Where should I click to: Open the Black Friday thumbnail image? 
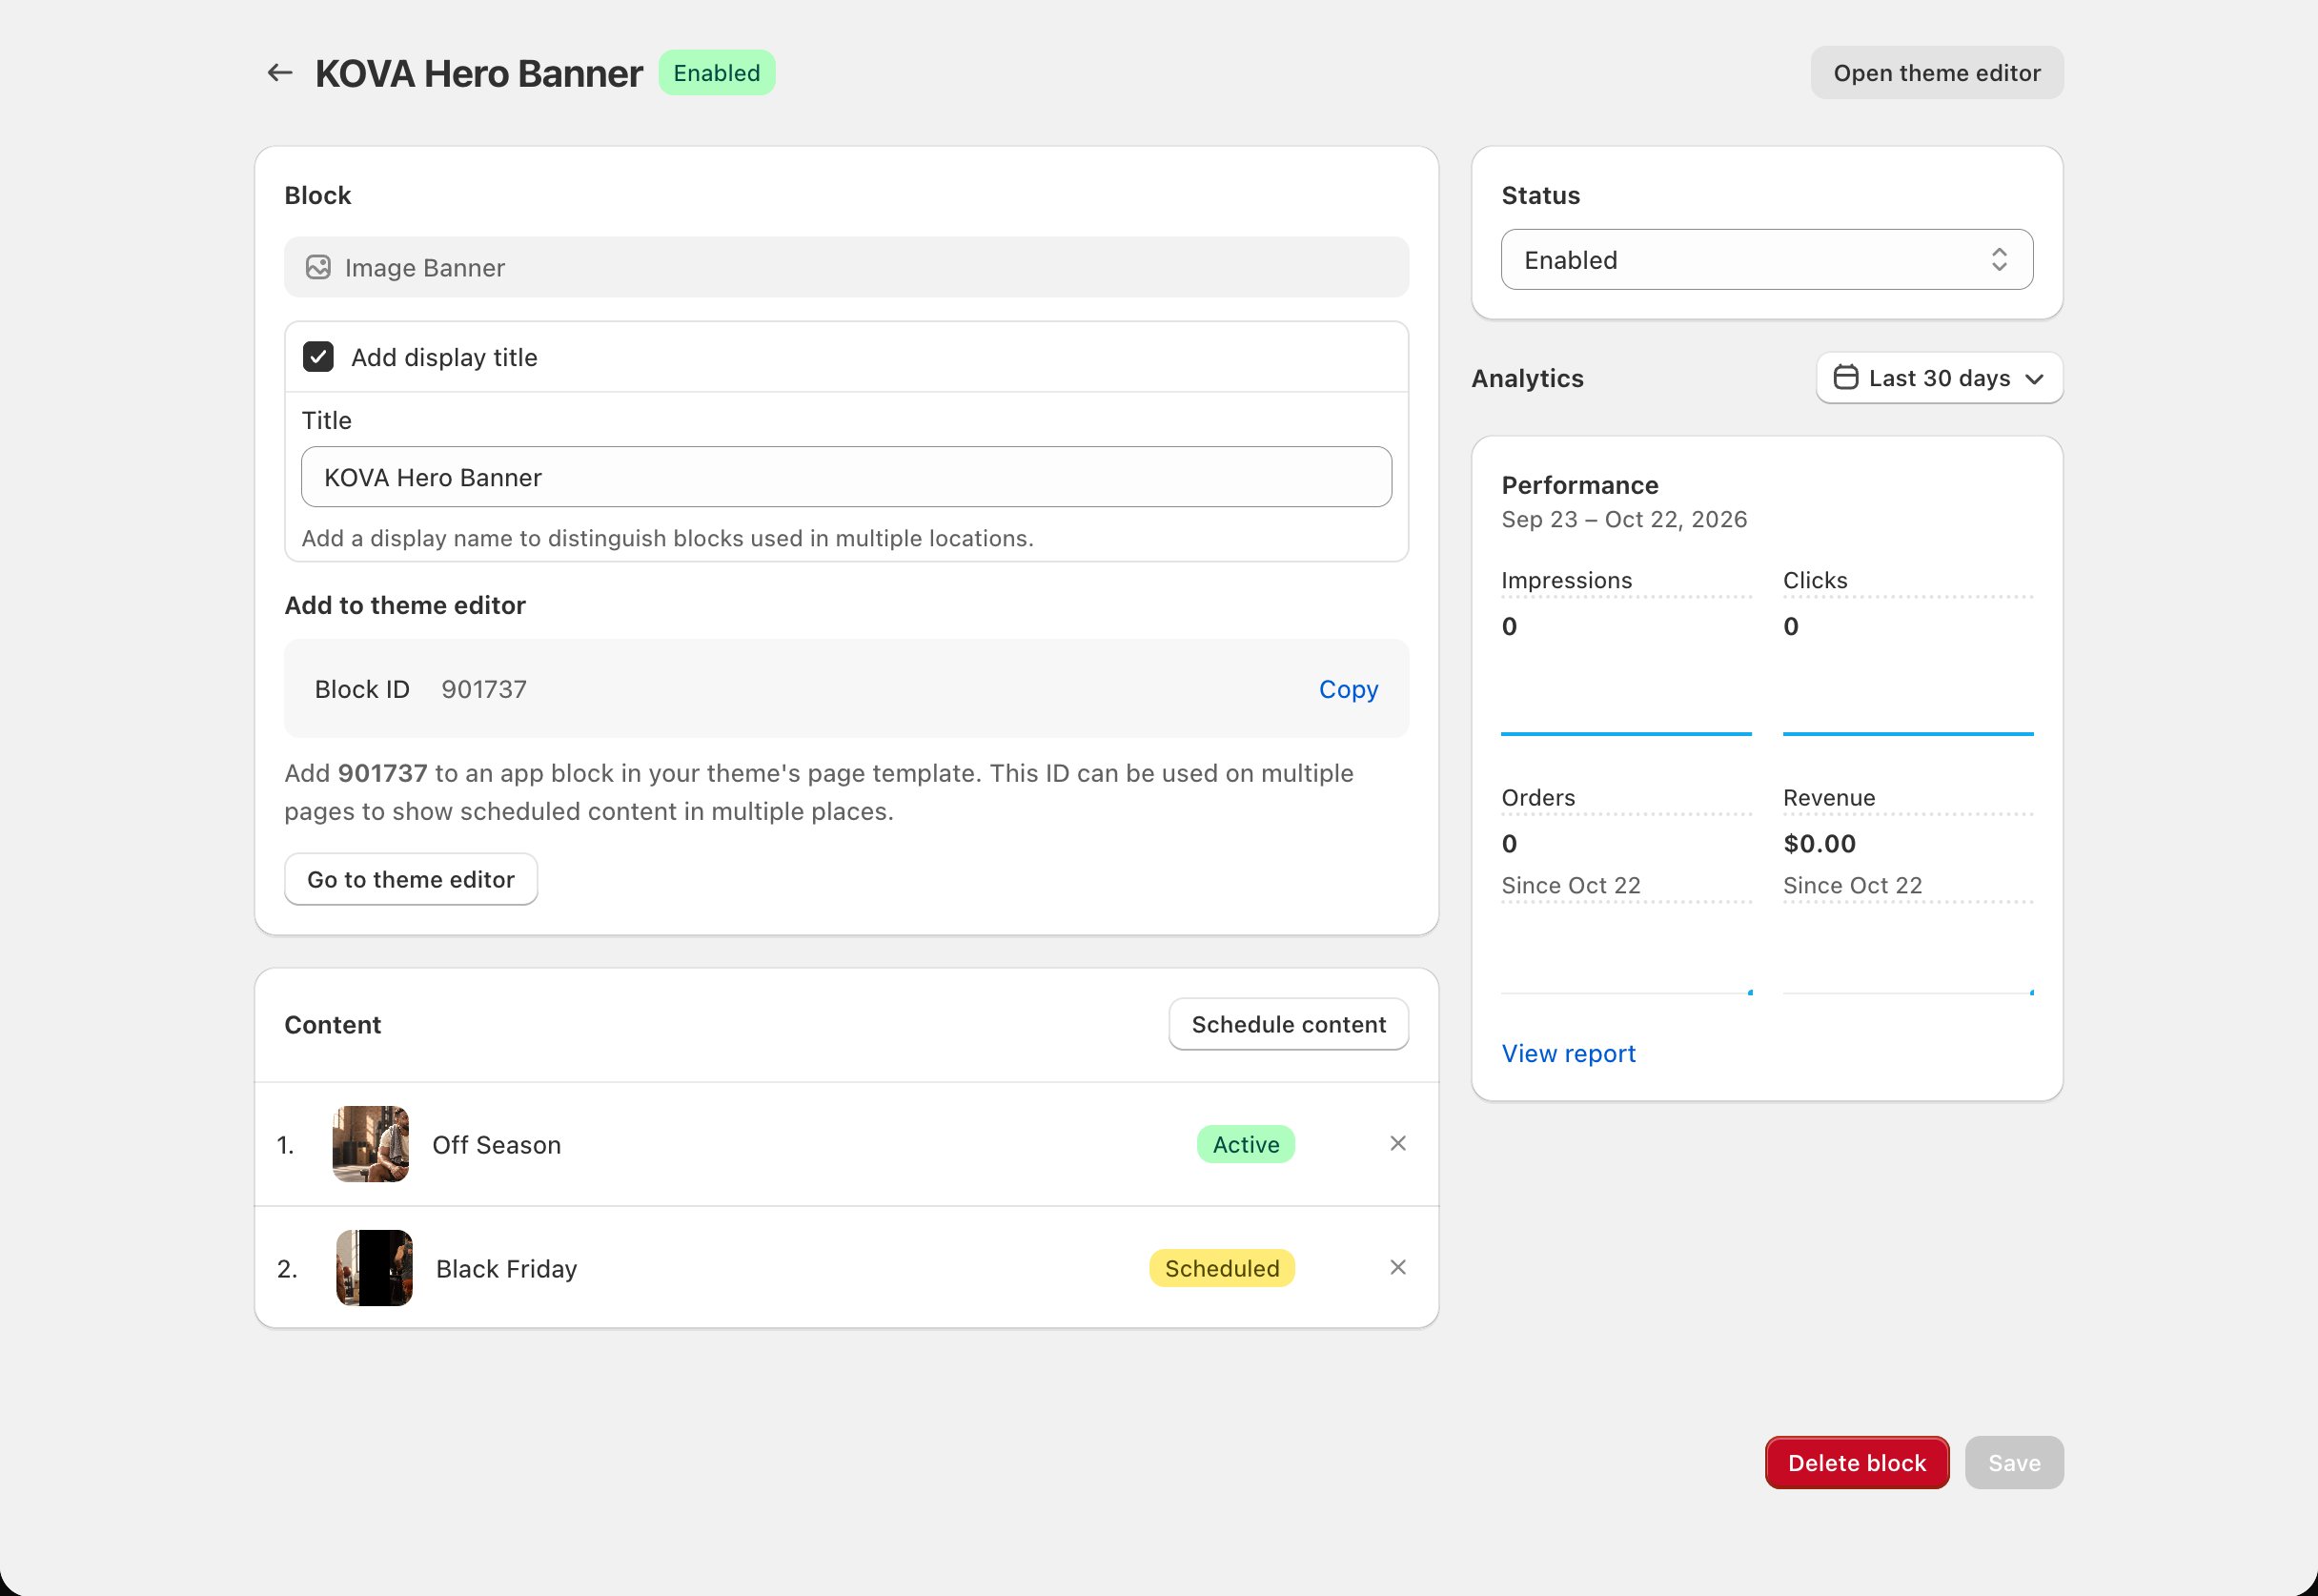tap(374, 1268)
